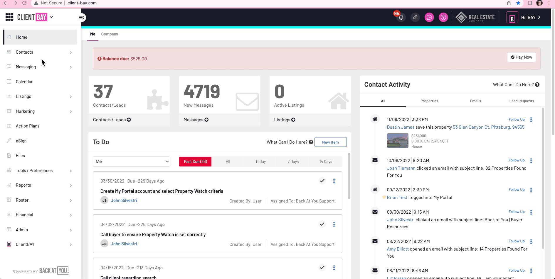This screenshot has width=555, height=279.
Task: Select the 7 Days filter tab
Action: pos(293,161)
